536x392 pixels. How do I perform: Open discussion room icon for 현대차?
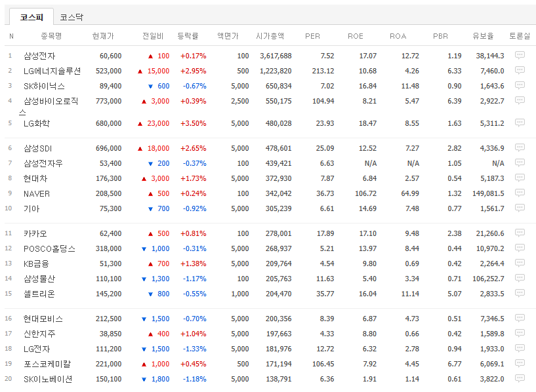(x=520, y=178)
